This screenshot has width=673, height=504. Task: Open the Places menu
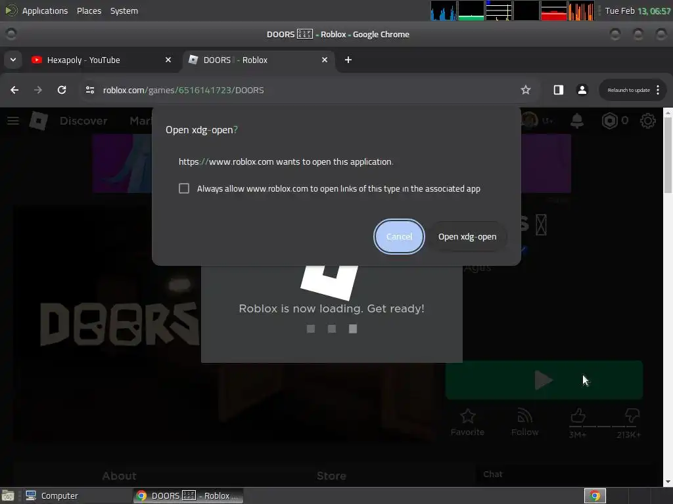[x=89, y=10]
